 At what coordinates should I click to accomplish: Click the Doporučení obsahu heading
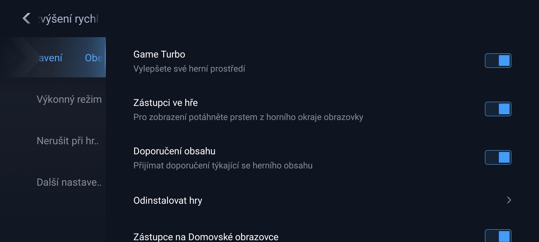click(174, 151)
